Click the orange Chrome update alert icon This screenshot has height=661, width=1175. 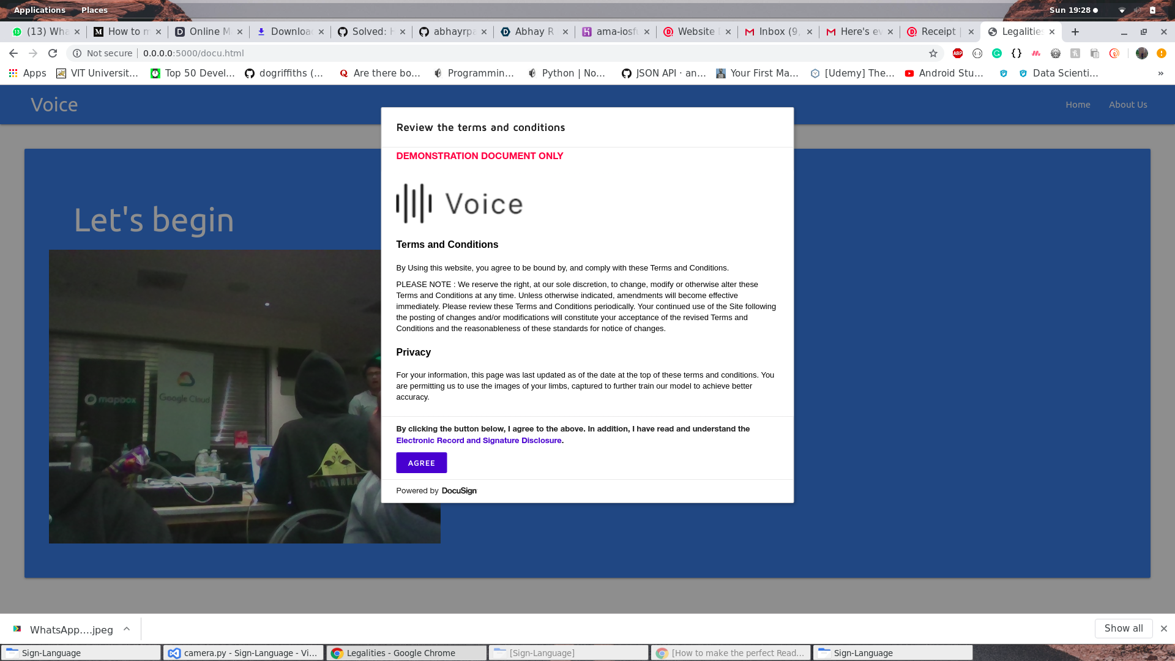point(1162,53)
